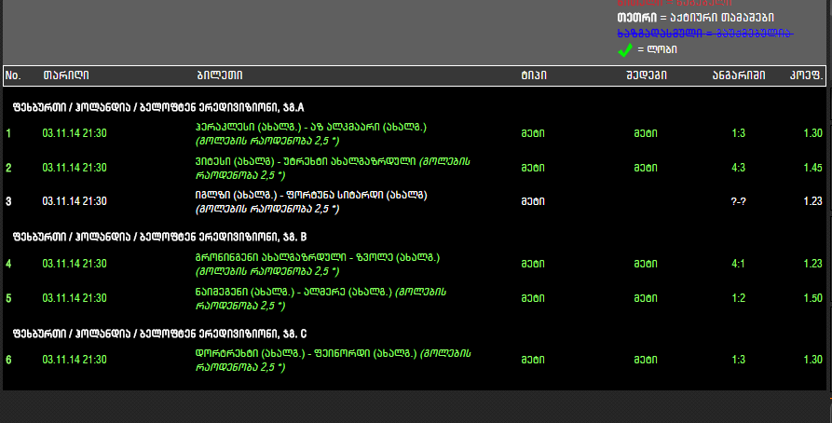Image resolution: width=832 pixels, height=423 pixels.
Task: Click the odds 1.30 in row 6
Action: click(x=812, y=360)
